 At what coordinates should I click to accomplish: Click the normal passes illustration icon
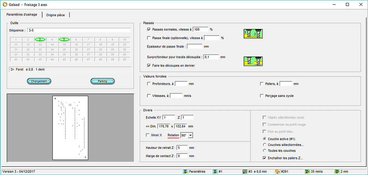pyautogui.click(x=253, y=34)
